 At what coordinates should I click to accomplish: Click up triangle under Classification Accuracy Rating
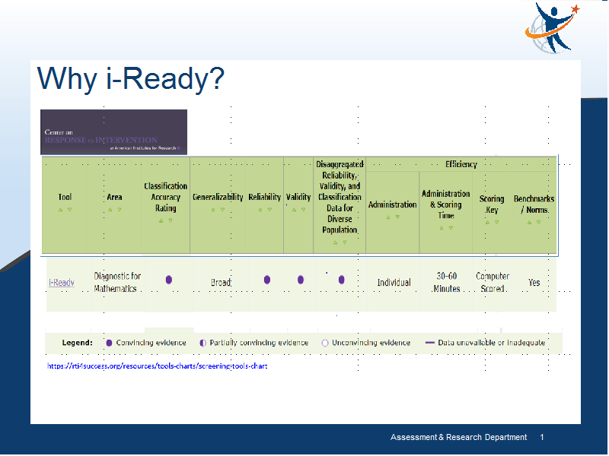pos(161,220)
